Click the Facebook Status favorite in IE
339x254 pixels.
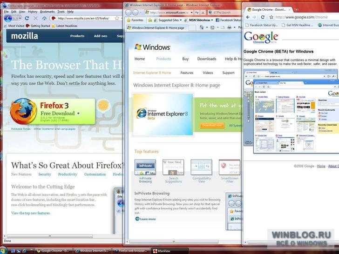coord(229,20)
